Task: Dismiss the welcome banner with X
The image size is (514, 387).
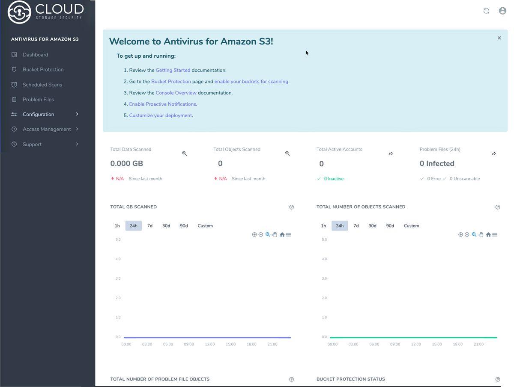Action: click(499, 38)
